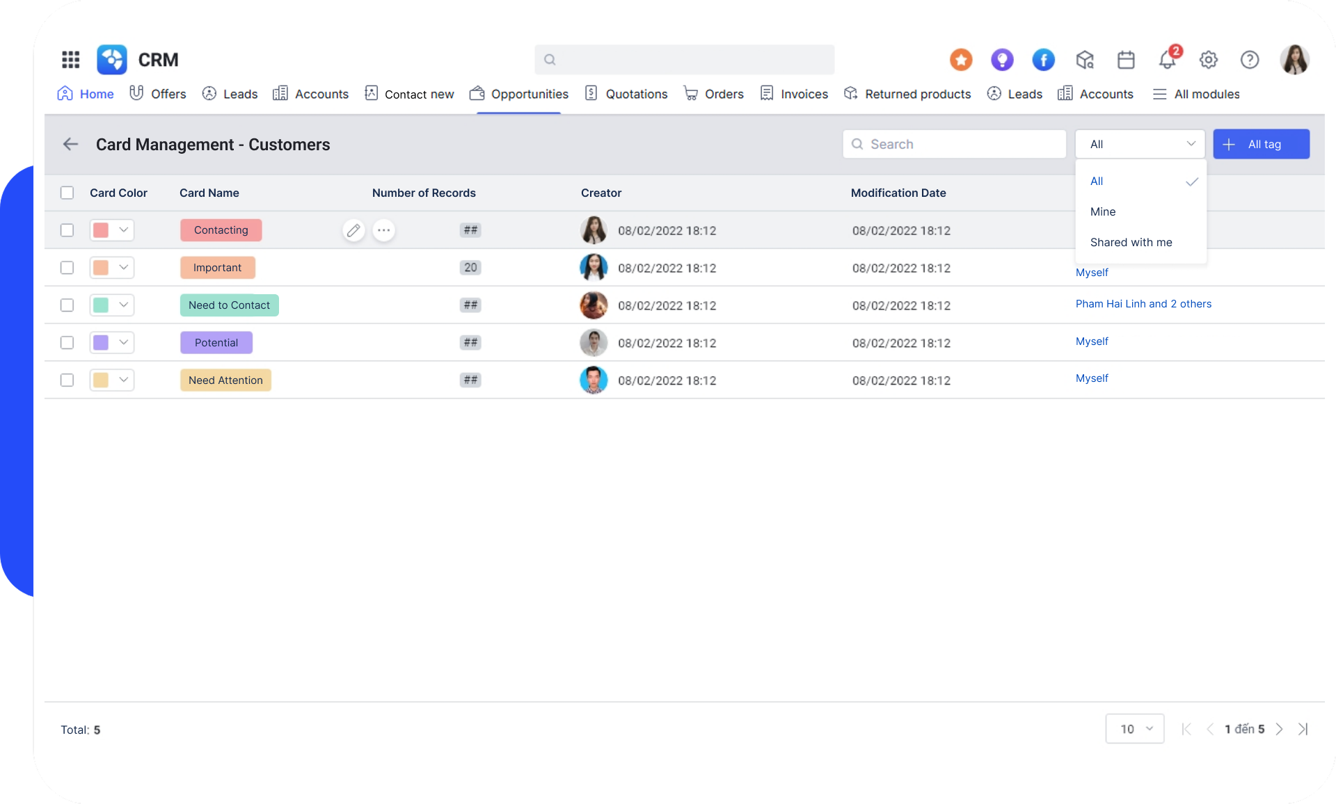This screenshot has height=804, width=1336.
Task: Click the lightbulb ideas icon
Action: coord(1002,60)
